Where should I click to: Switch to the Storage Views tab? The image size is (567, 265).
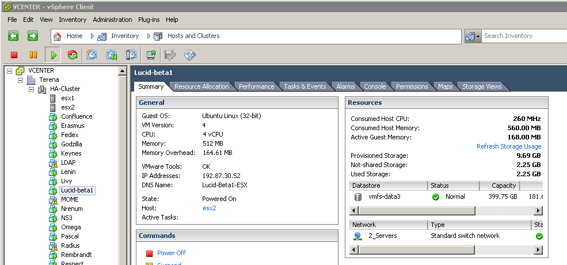[x=482, y=86]
